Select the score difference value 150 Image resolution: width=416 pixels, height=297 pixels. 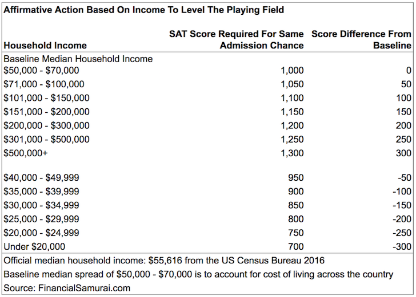(x=403, y=112)
